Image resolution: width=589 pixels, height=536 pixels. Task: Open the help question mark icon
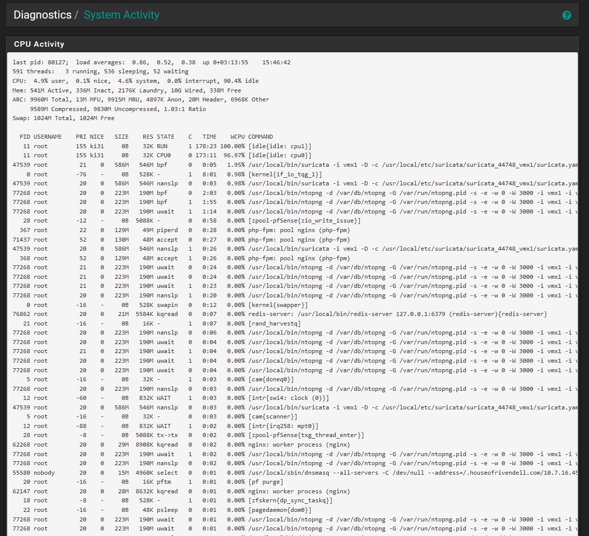pos(566,15)
